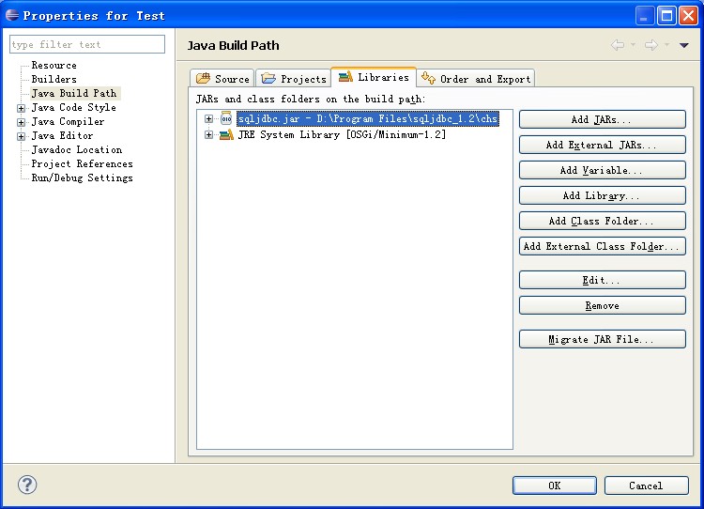
Task: Switch to the Projects tab
Action: tap(294, 78)
